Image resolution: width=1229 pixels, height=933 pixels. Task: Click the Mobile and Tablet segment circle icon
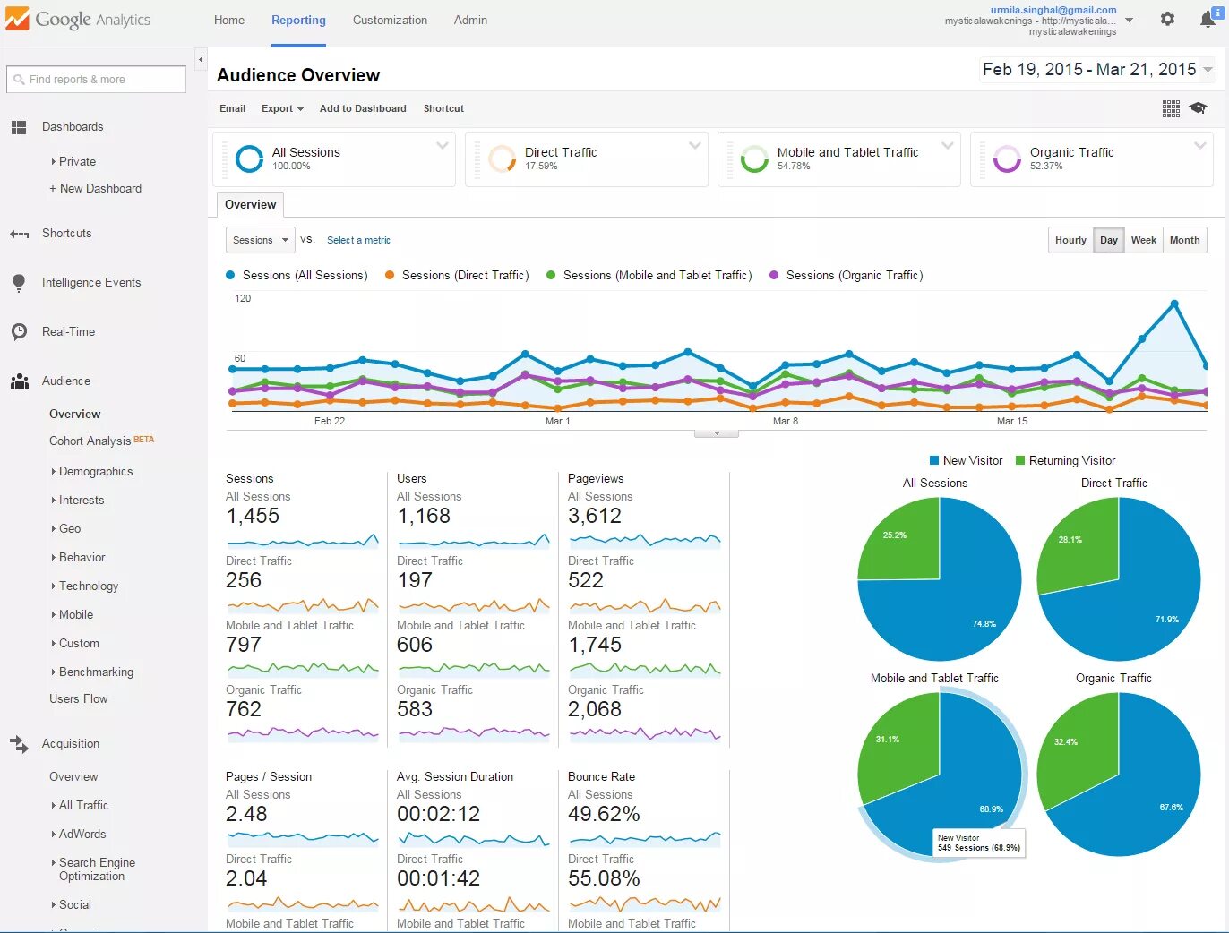754,158
